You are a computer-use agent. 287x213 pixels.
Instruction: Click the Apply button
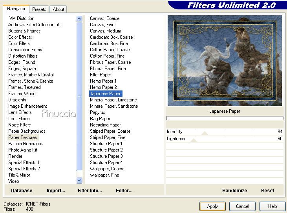(x=212, y=206)
